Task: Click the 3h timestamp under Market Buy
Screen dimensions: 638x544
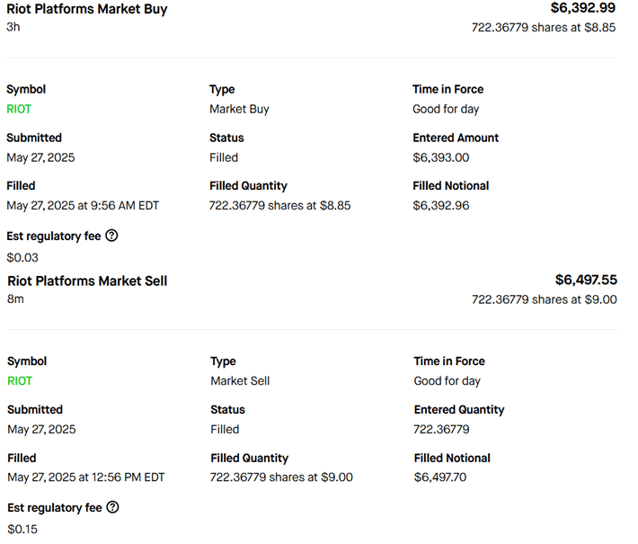Action: [13, 27]
